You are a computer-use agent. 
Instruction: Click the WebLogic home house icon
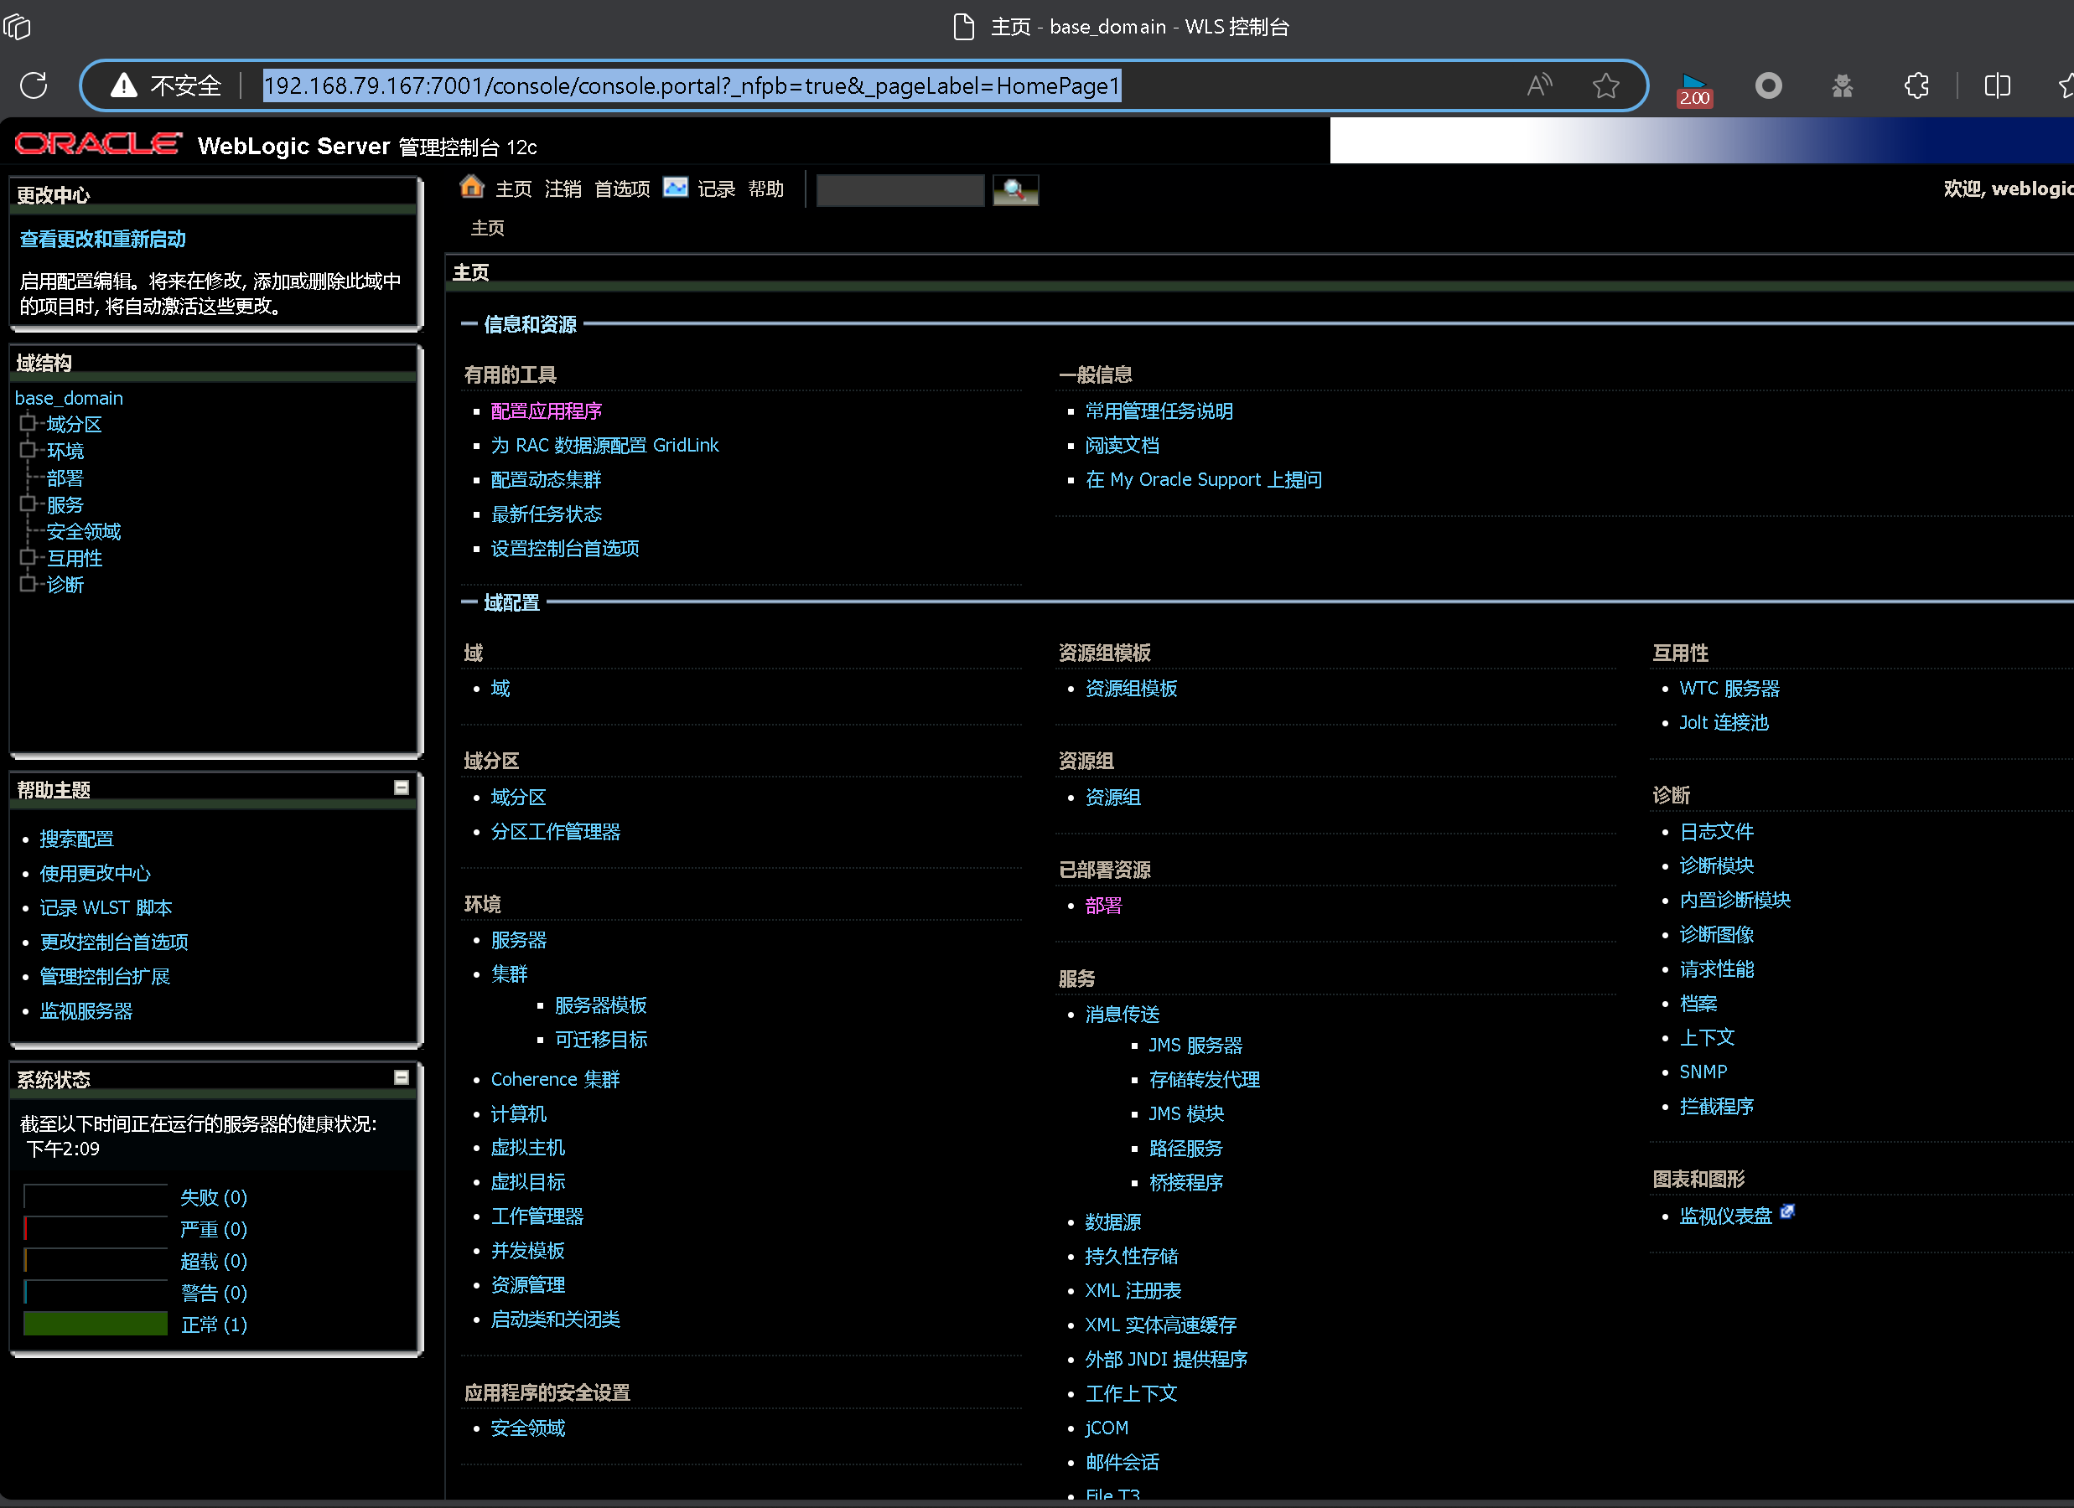(472, 187)
